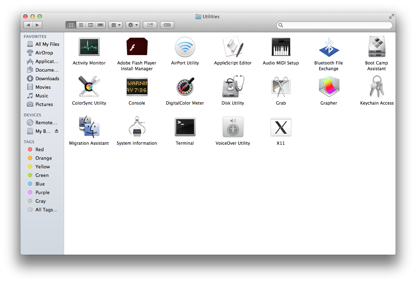Filter by the Green tag
This screenshot has width=416, height=283.
tap(43, 175)
